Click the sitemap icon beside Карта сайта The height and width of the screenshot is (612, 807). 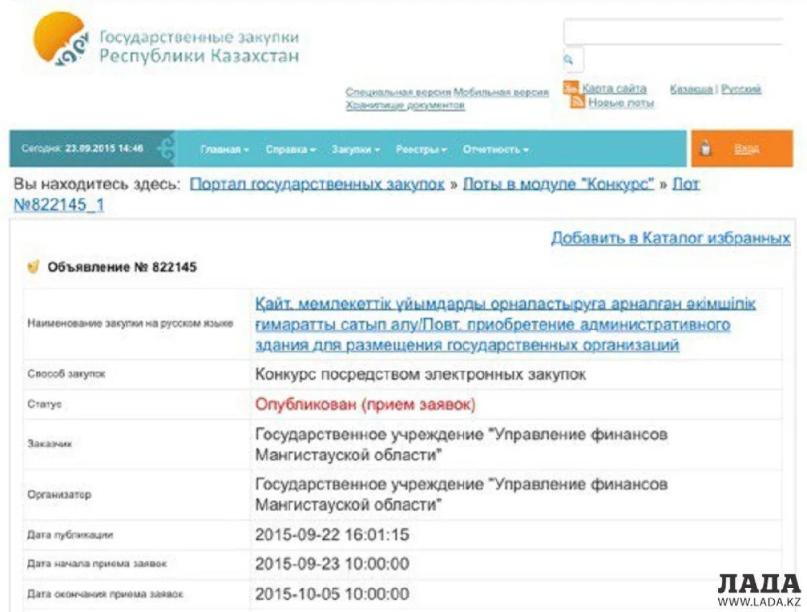click(x=572, y=87)
